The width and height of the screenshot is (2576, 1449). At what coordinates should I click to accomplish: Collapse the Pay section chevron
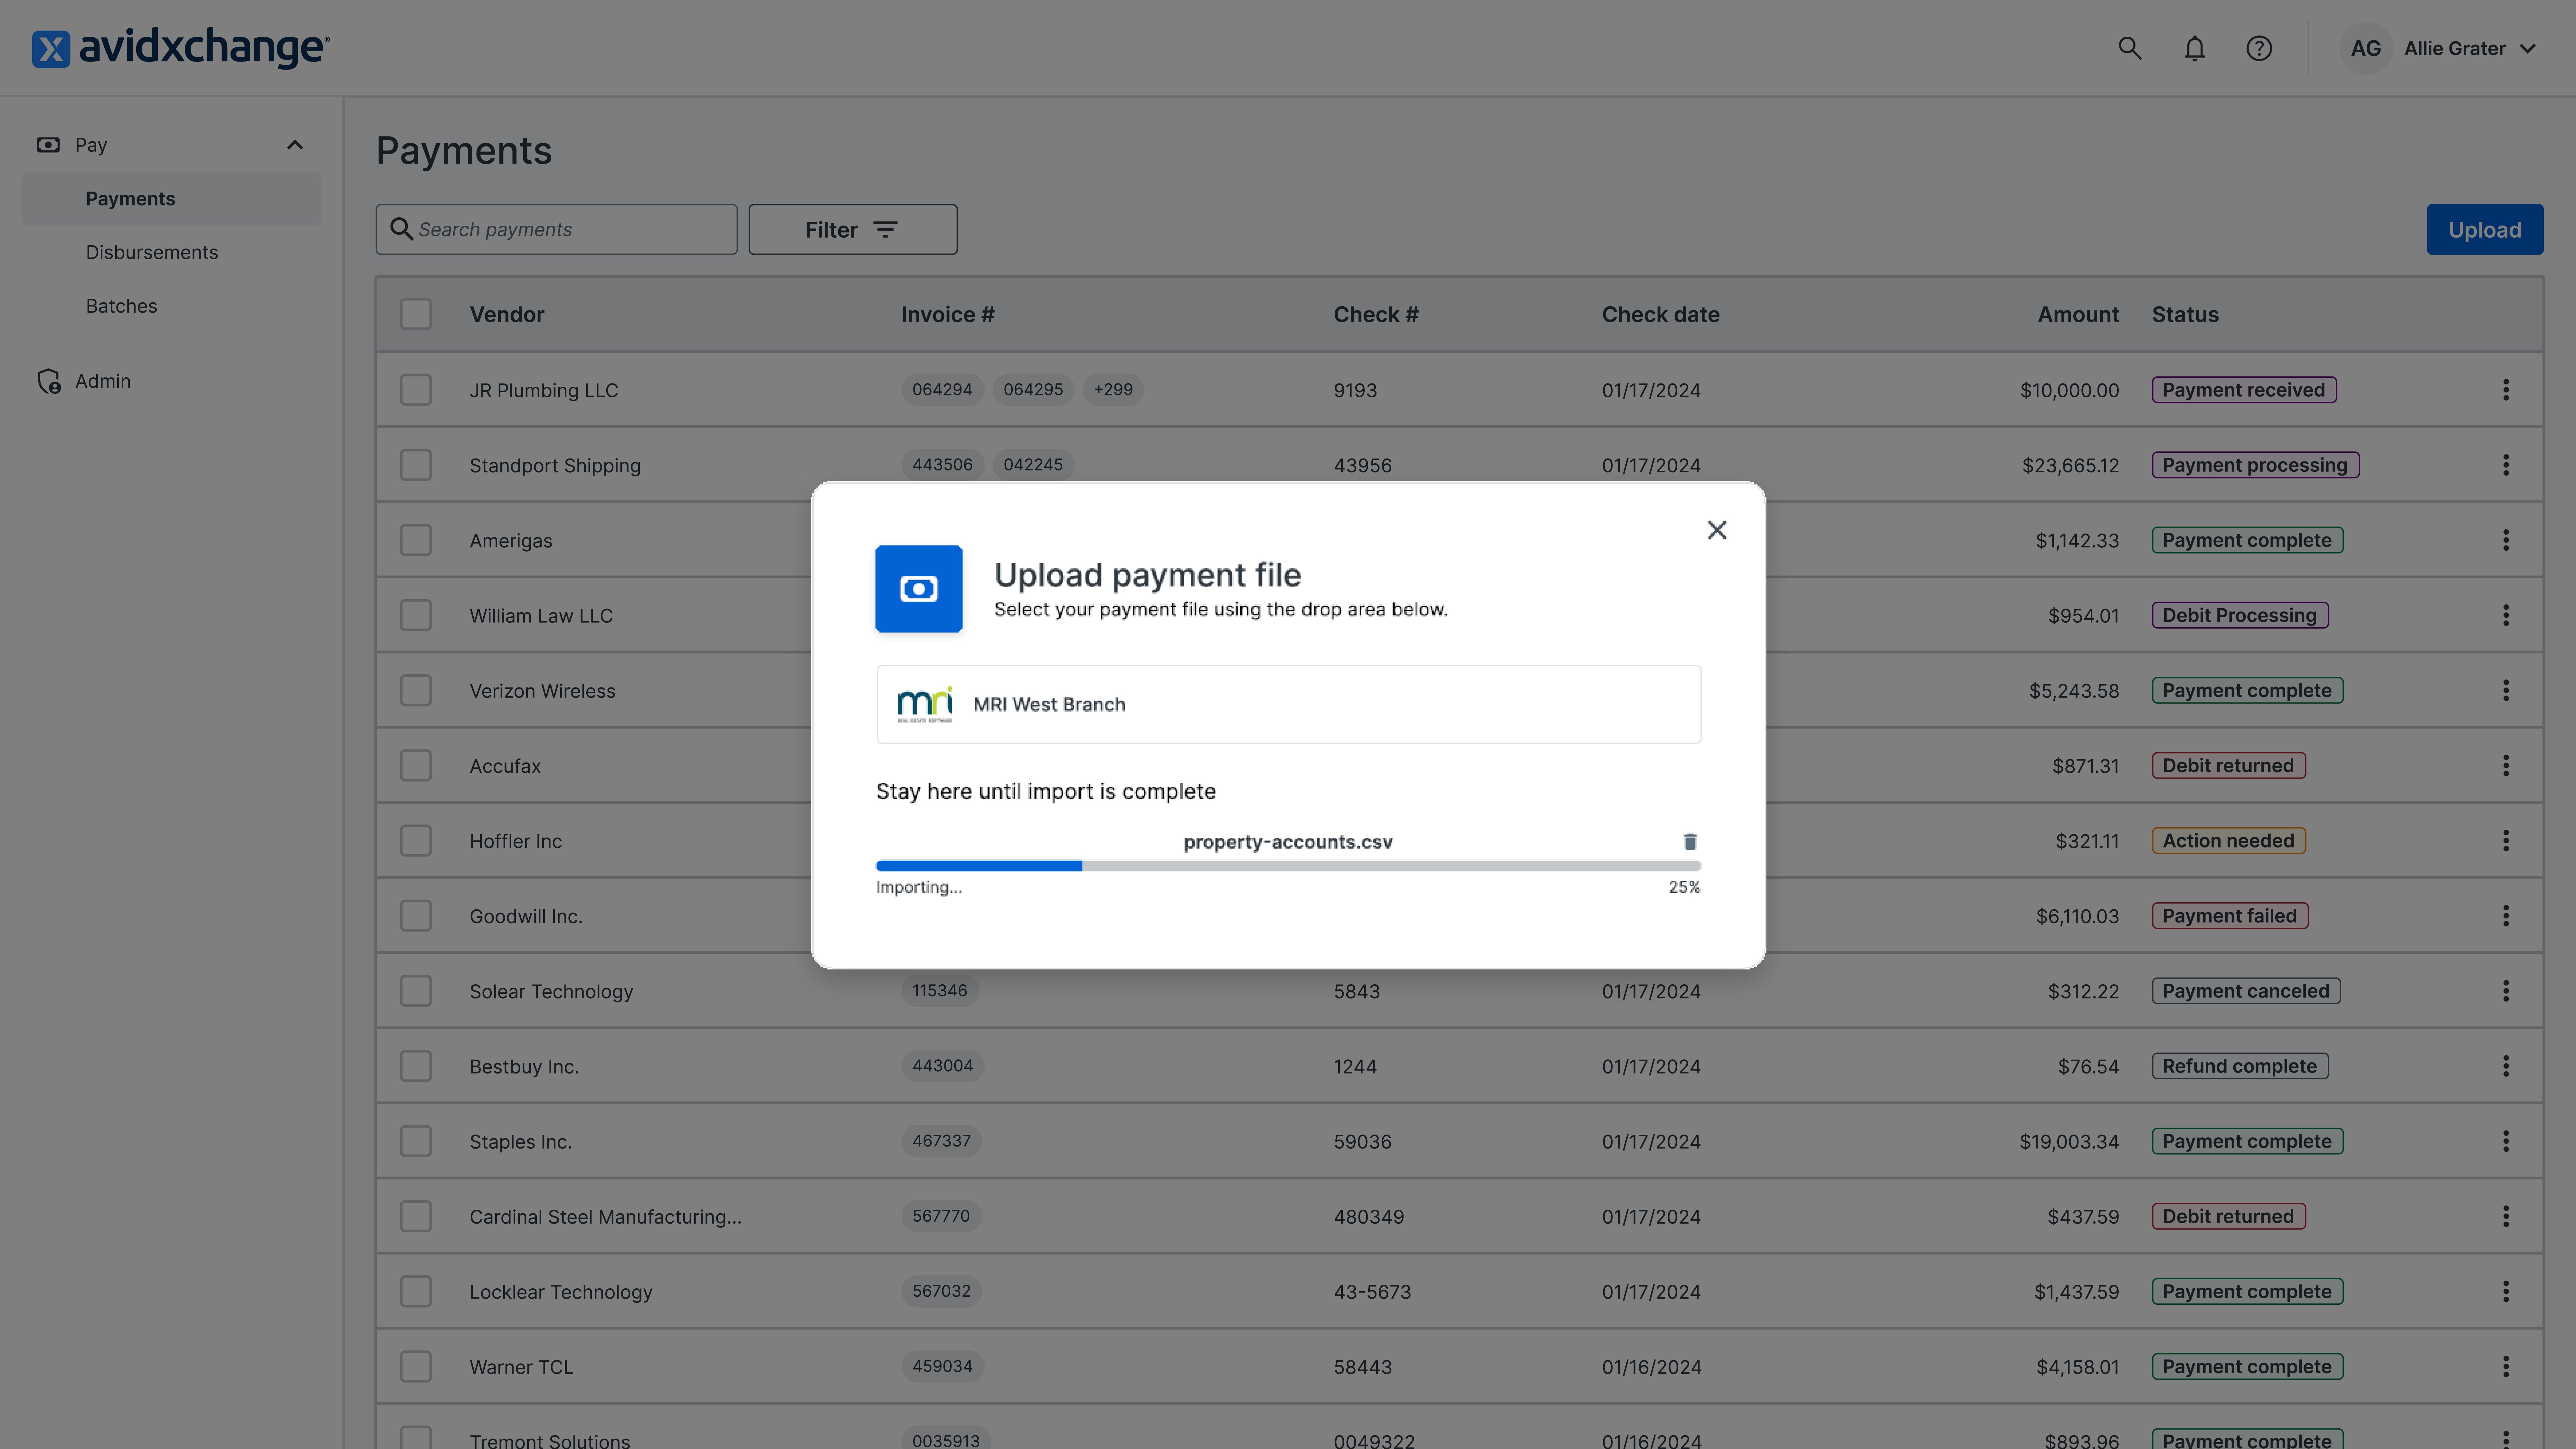295,145
